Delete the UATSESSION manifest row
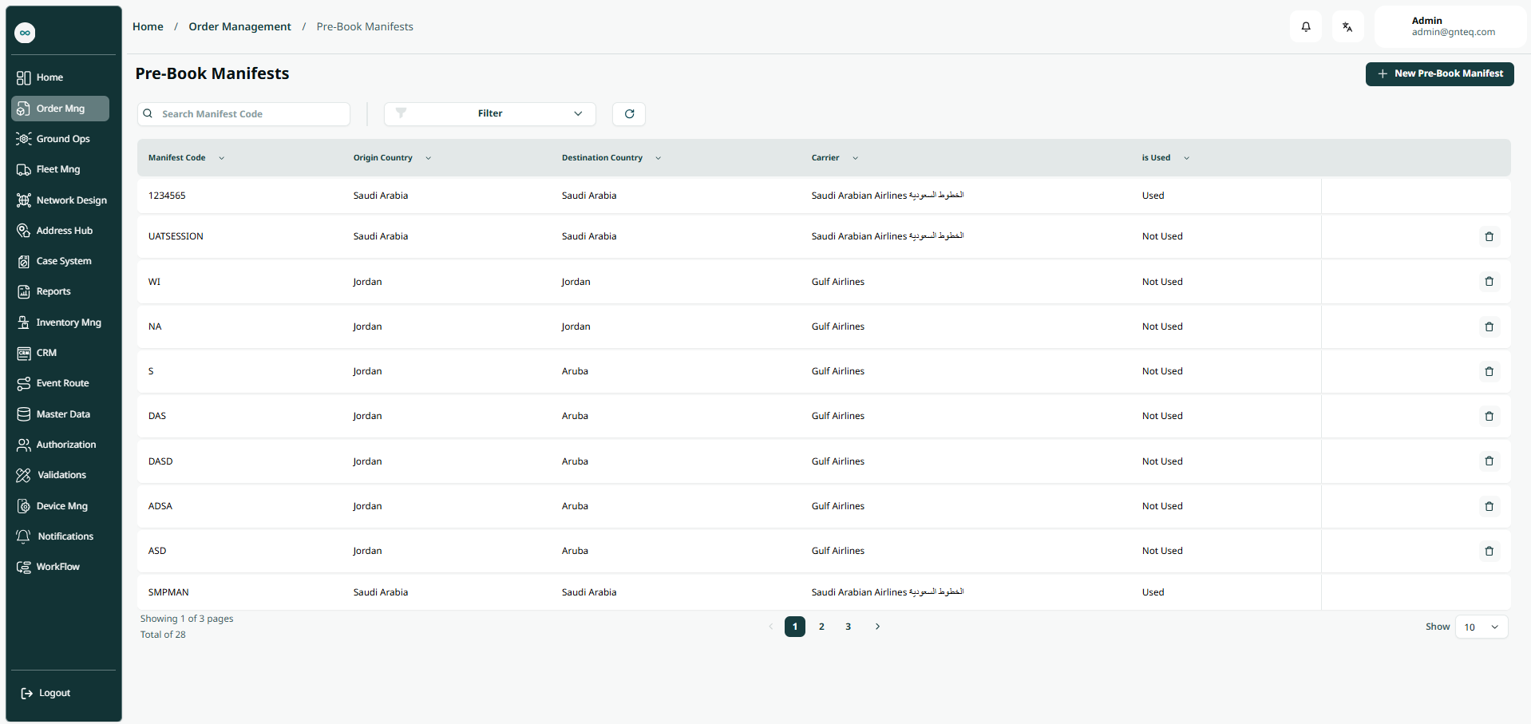This screenshot has width=1531, height=724. pyautogui.click(x=1489, y=237)
